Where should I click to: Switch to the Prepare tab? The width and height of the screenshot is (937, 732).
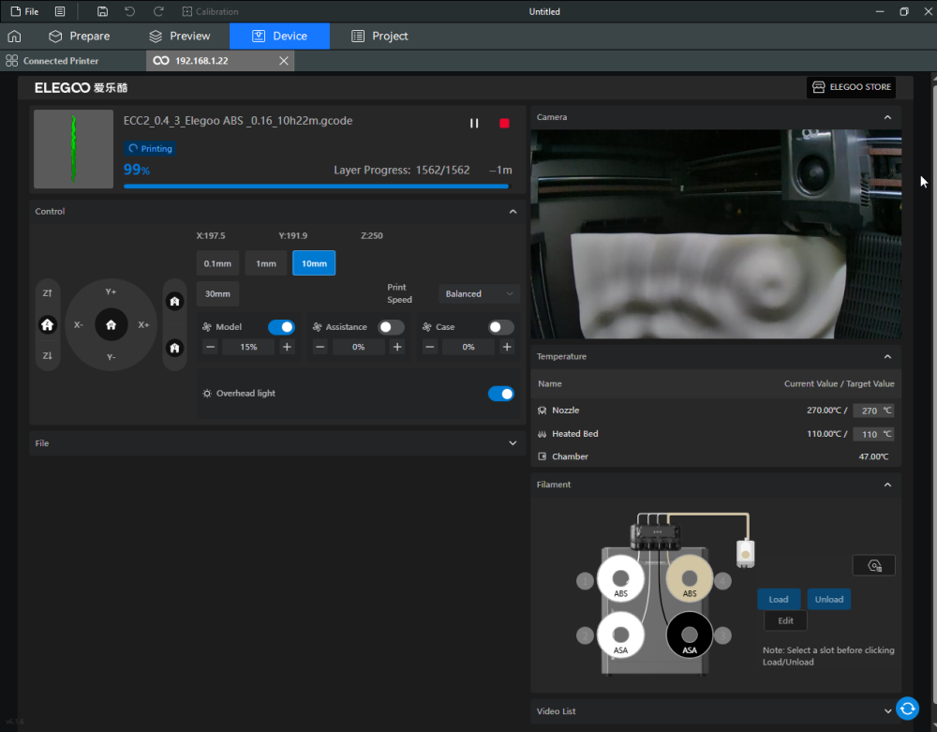point(80,37)
